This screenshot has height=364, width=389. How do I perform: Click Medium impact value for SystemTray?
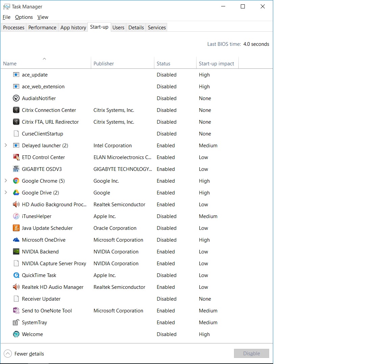coord(208,323)
